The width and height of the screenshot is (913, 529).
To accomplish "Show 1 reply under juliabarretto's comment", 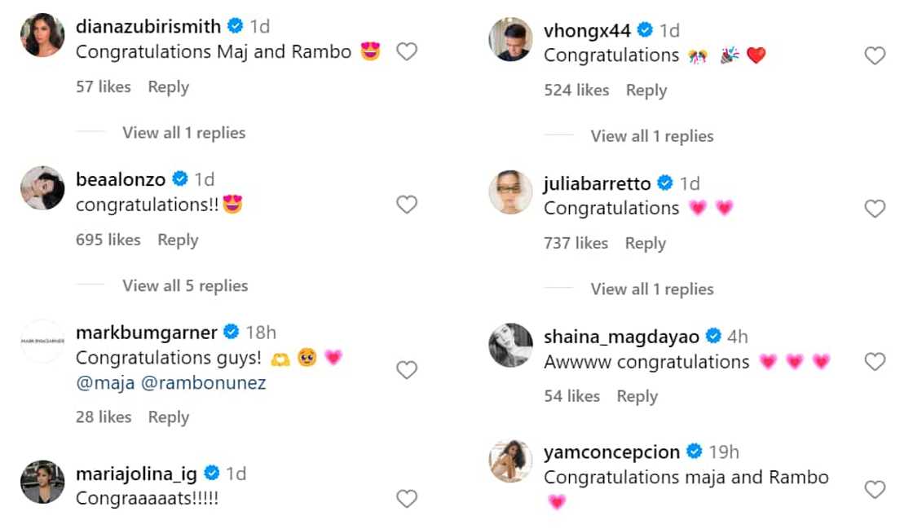I will coord(652,289).
